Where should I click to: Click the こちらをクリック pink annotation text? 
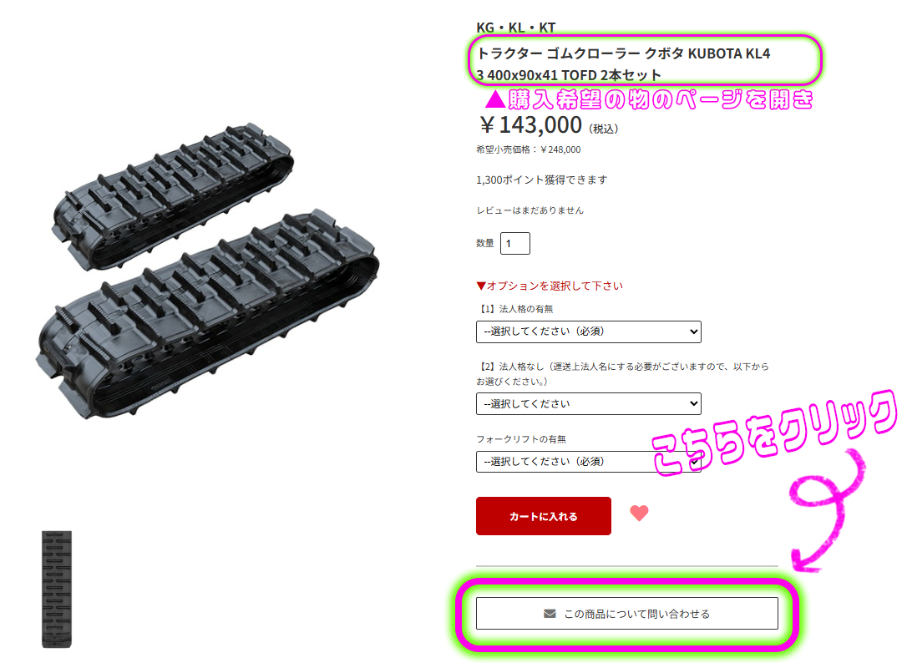coord(774,434)
